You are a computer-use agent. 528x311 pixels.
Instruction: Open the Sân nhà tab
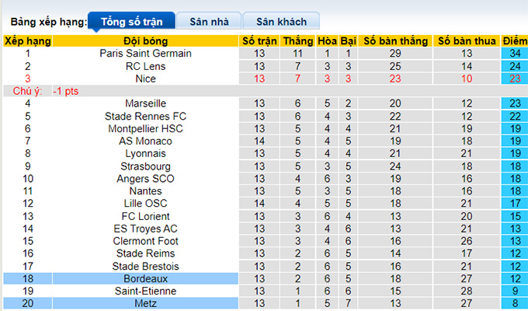207,22
